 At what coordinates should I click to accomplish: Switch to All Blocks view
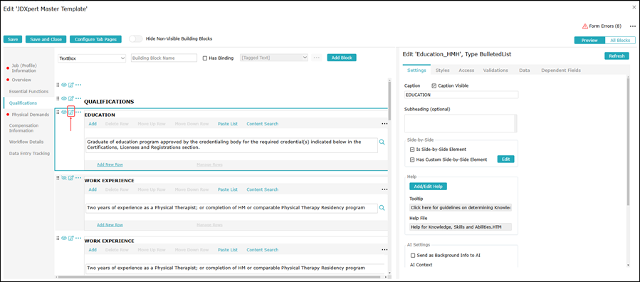coord(620,41)
